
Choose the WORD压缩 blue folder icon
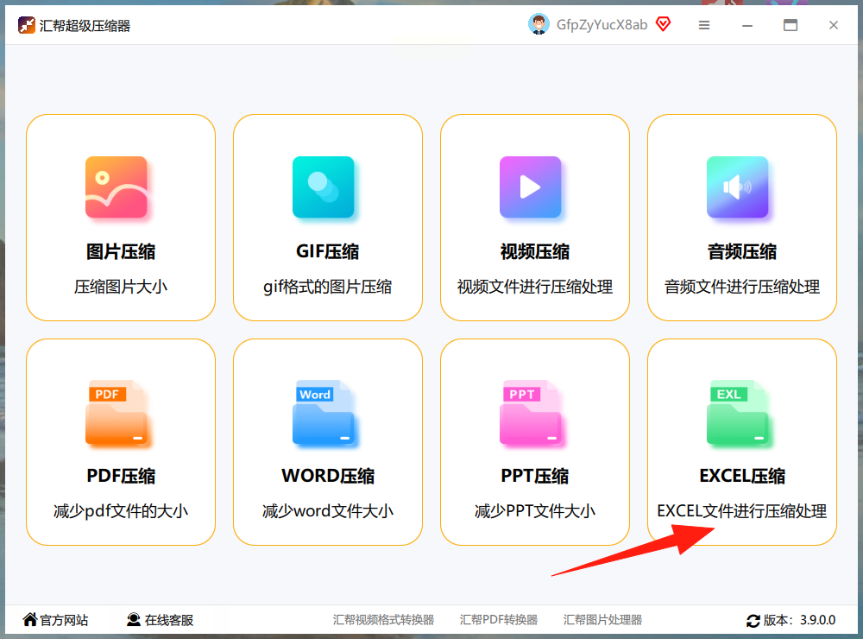click(x=323, y=412)
